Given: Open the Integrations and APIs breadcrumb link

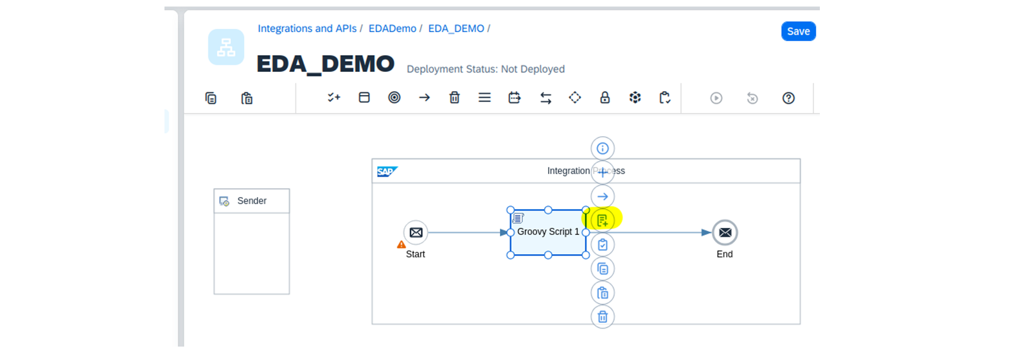Looking at the screenshot, I should pos(307,28).
